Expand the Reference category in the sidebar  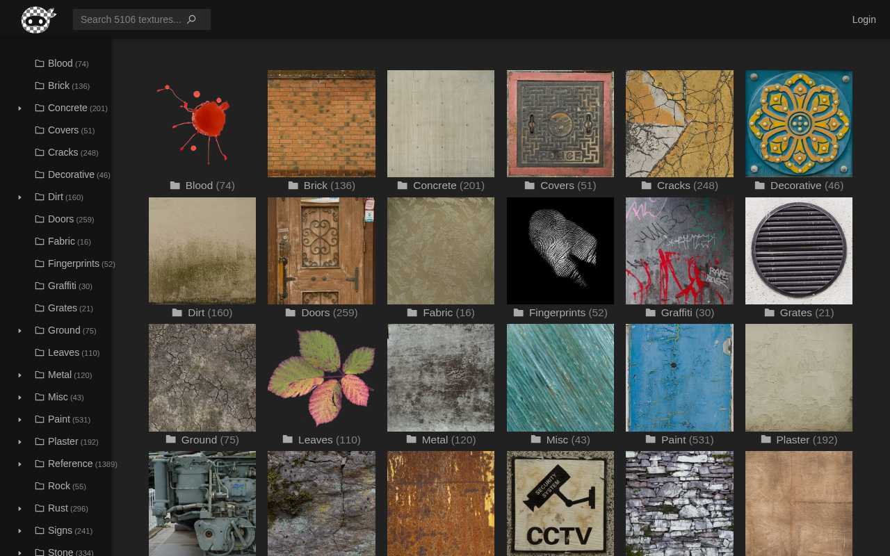(19, 464)
